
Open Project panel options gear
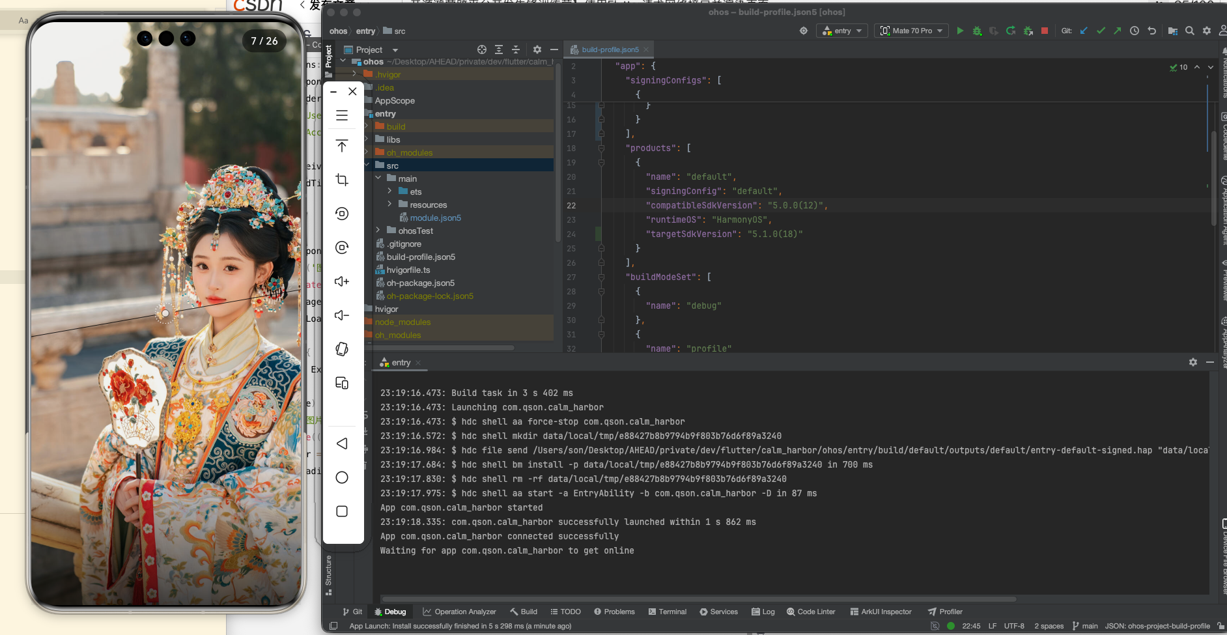click(537, 49)
